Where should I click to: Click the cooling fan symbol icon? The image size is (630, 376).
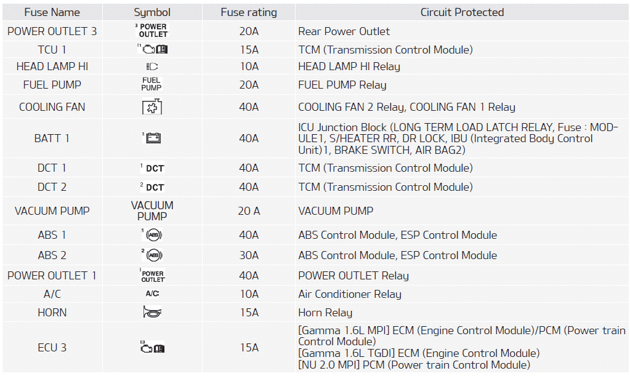tap(152, 107)
